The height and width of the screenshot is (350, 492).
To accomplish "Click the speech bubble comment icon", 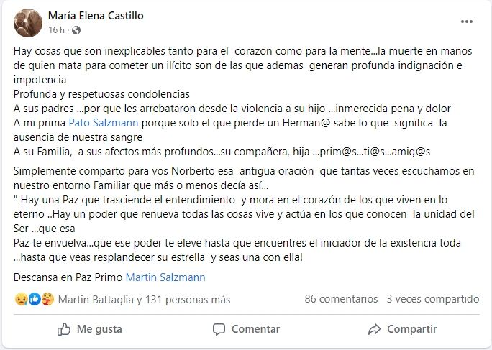I will pyautogui.click(x=219, y=329).
